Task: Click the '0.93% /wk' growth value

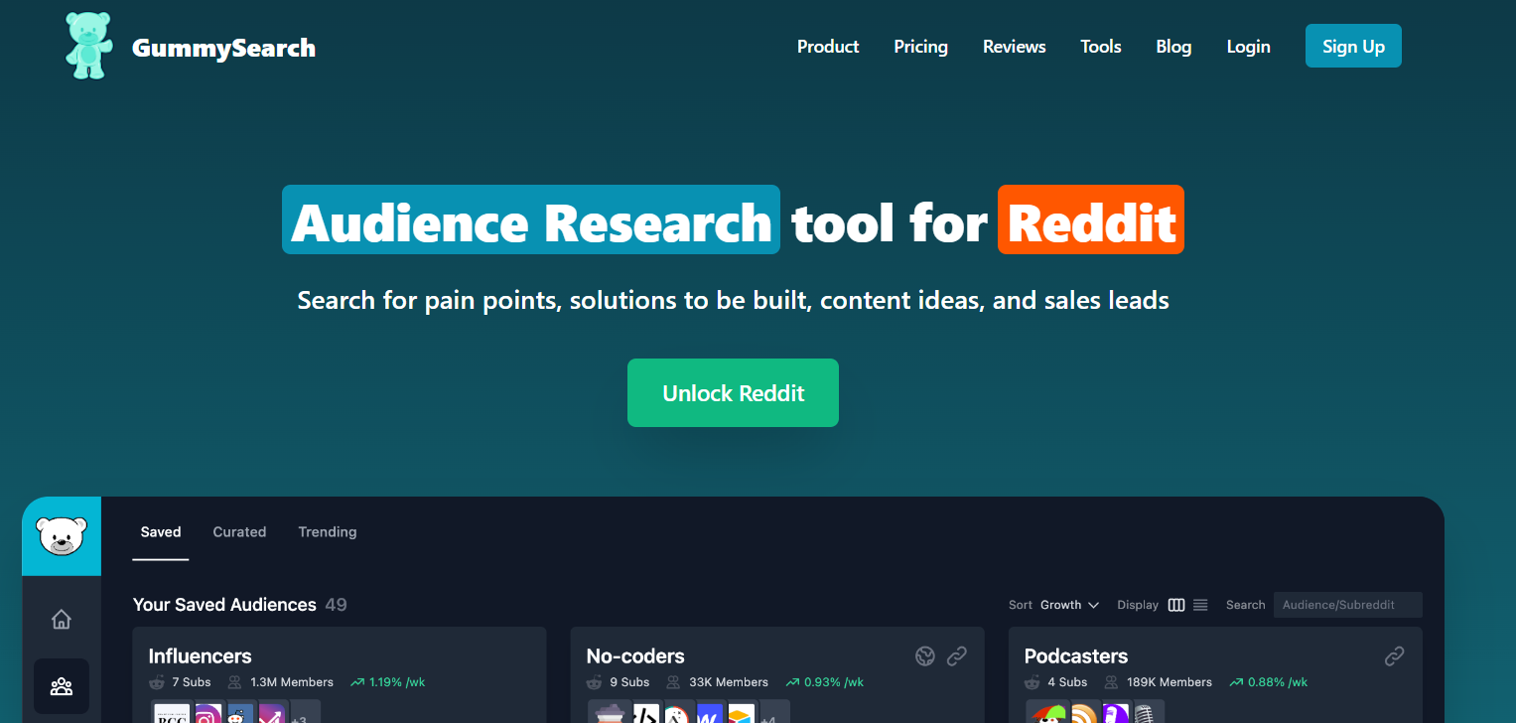Action: coord(834,682)
